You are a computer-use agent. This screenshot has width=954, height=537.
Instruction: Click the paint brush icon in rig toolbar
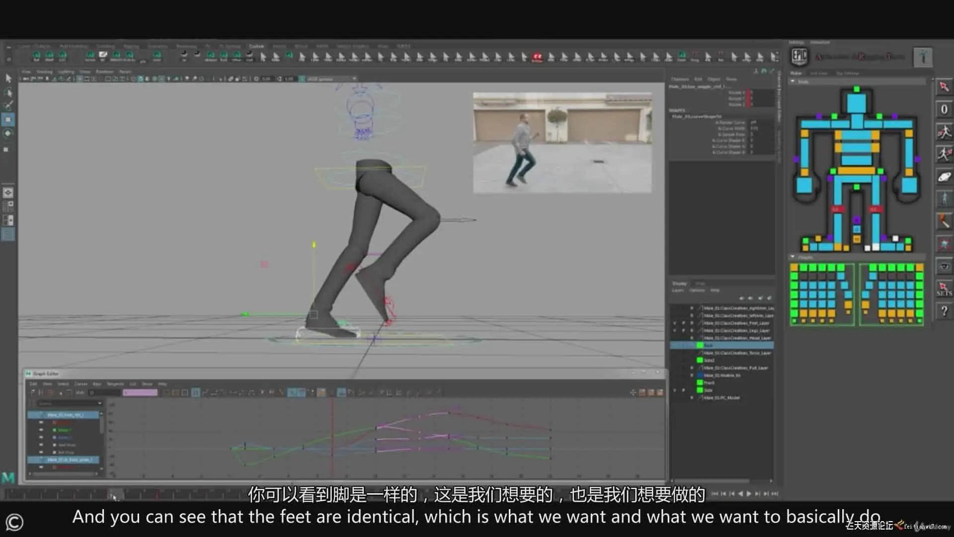click(x=944, y=221)
